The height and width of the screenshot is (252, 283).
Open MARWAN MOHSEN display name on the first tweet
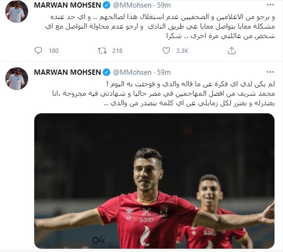[x=67, y=5]
